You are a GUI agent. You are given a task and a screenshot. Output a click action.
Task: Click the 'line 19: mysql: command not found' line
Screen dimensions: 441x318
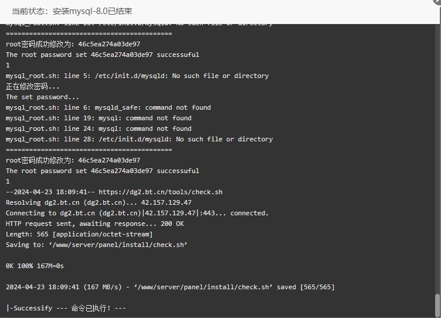tap(99, 118)
